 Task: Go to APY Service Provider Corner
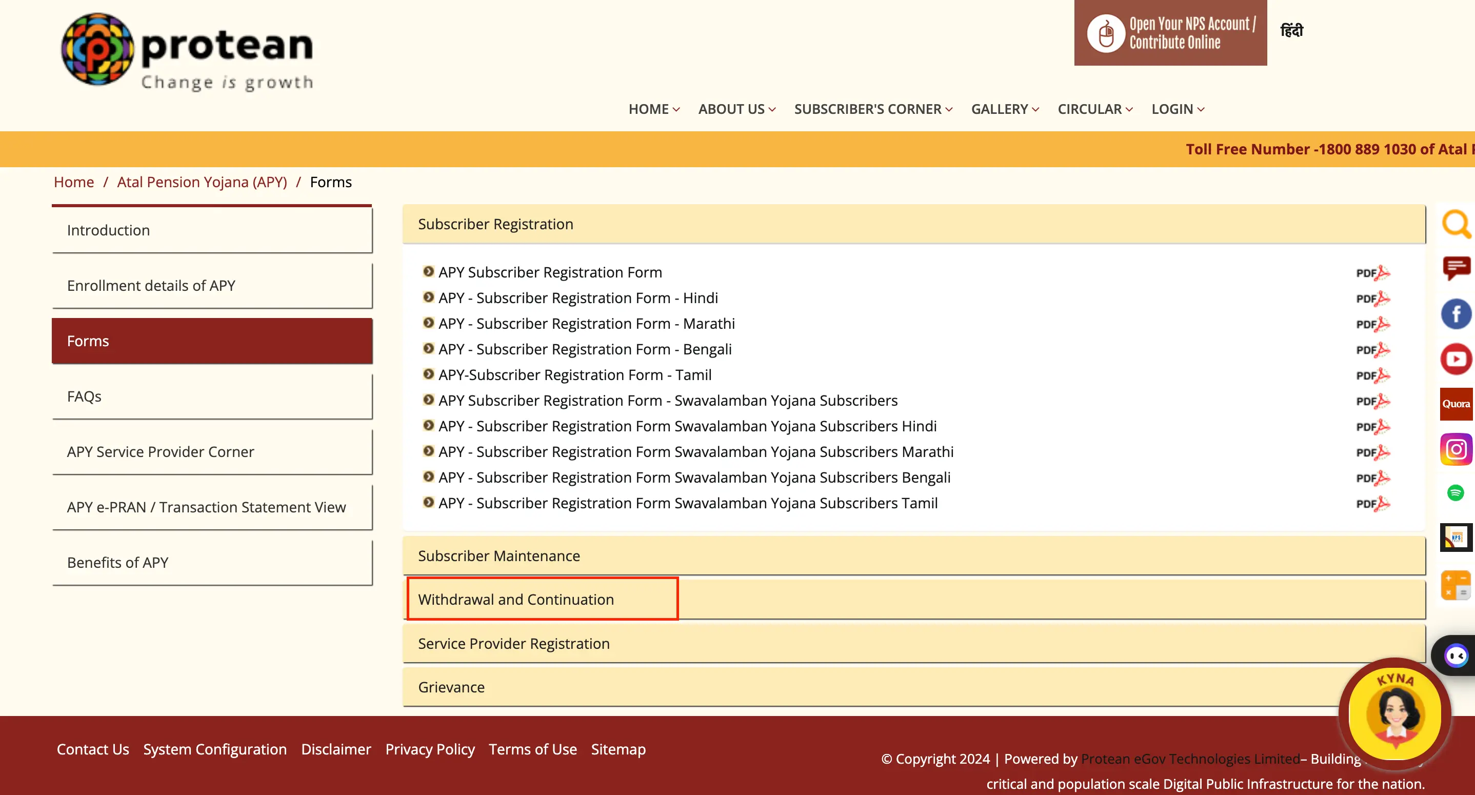[x=212, y=452]
